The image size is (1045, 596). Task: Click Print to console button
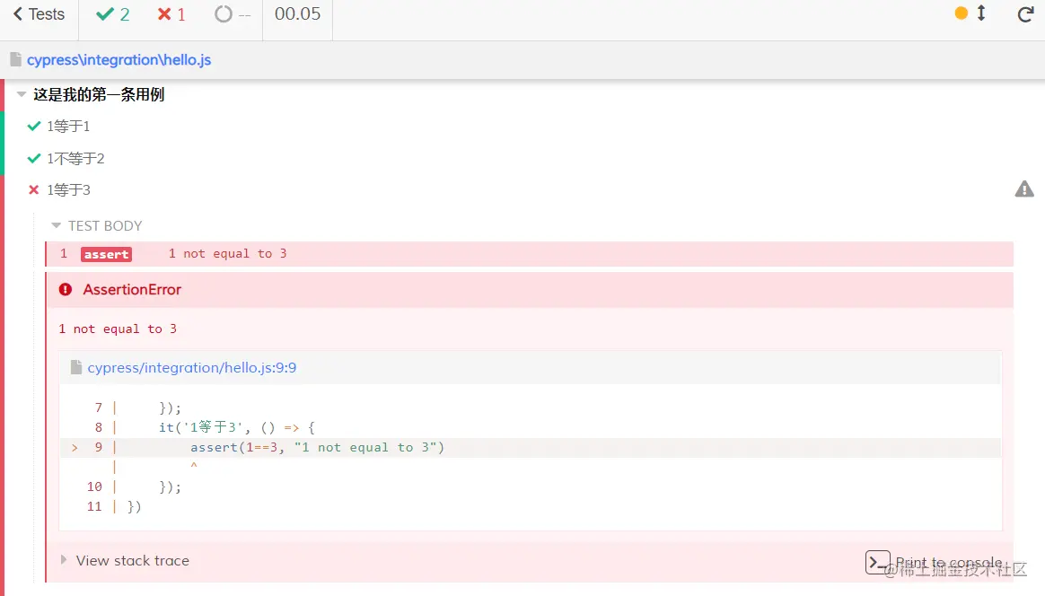point(934,562)
